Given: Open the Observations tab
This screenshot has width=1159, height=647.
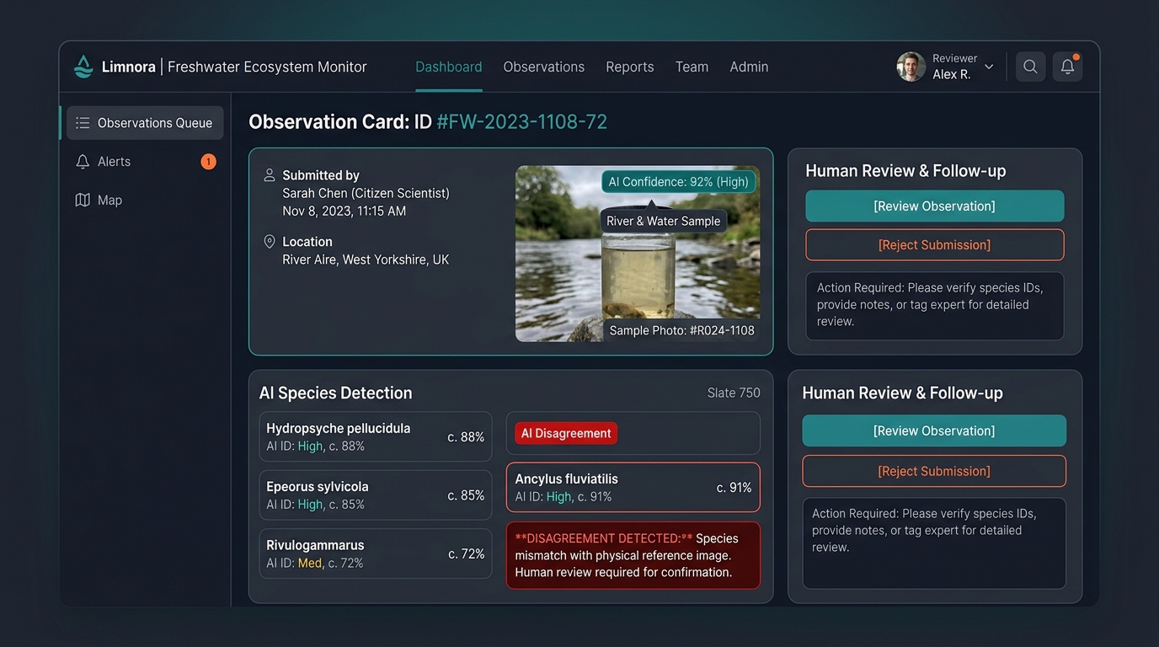Looking at the screenshot, I should click(x=544, y=67).
